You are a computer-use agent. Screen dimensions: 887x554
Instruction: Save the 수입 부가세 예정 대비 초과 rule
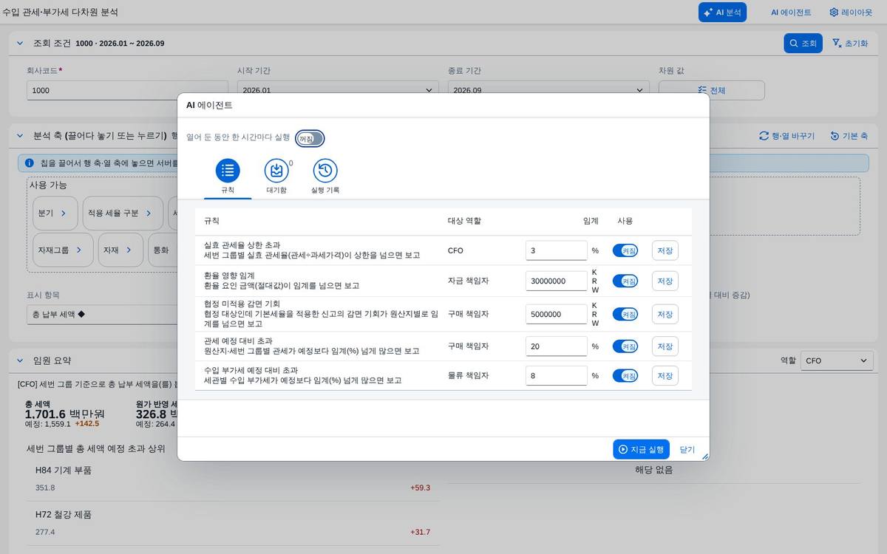665,375
